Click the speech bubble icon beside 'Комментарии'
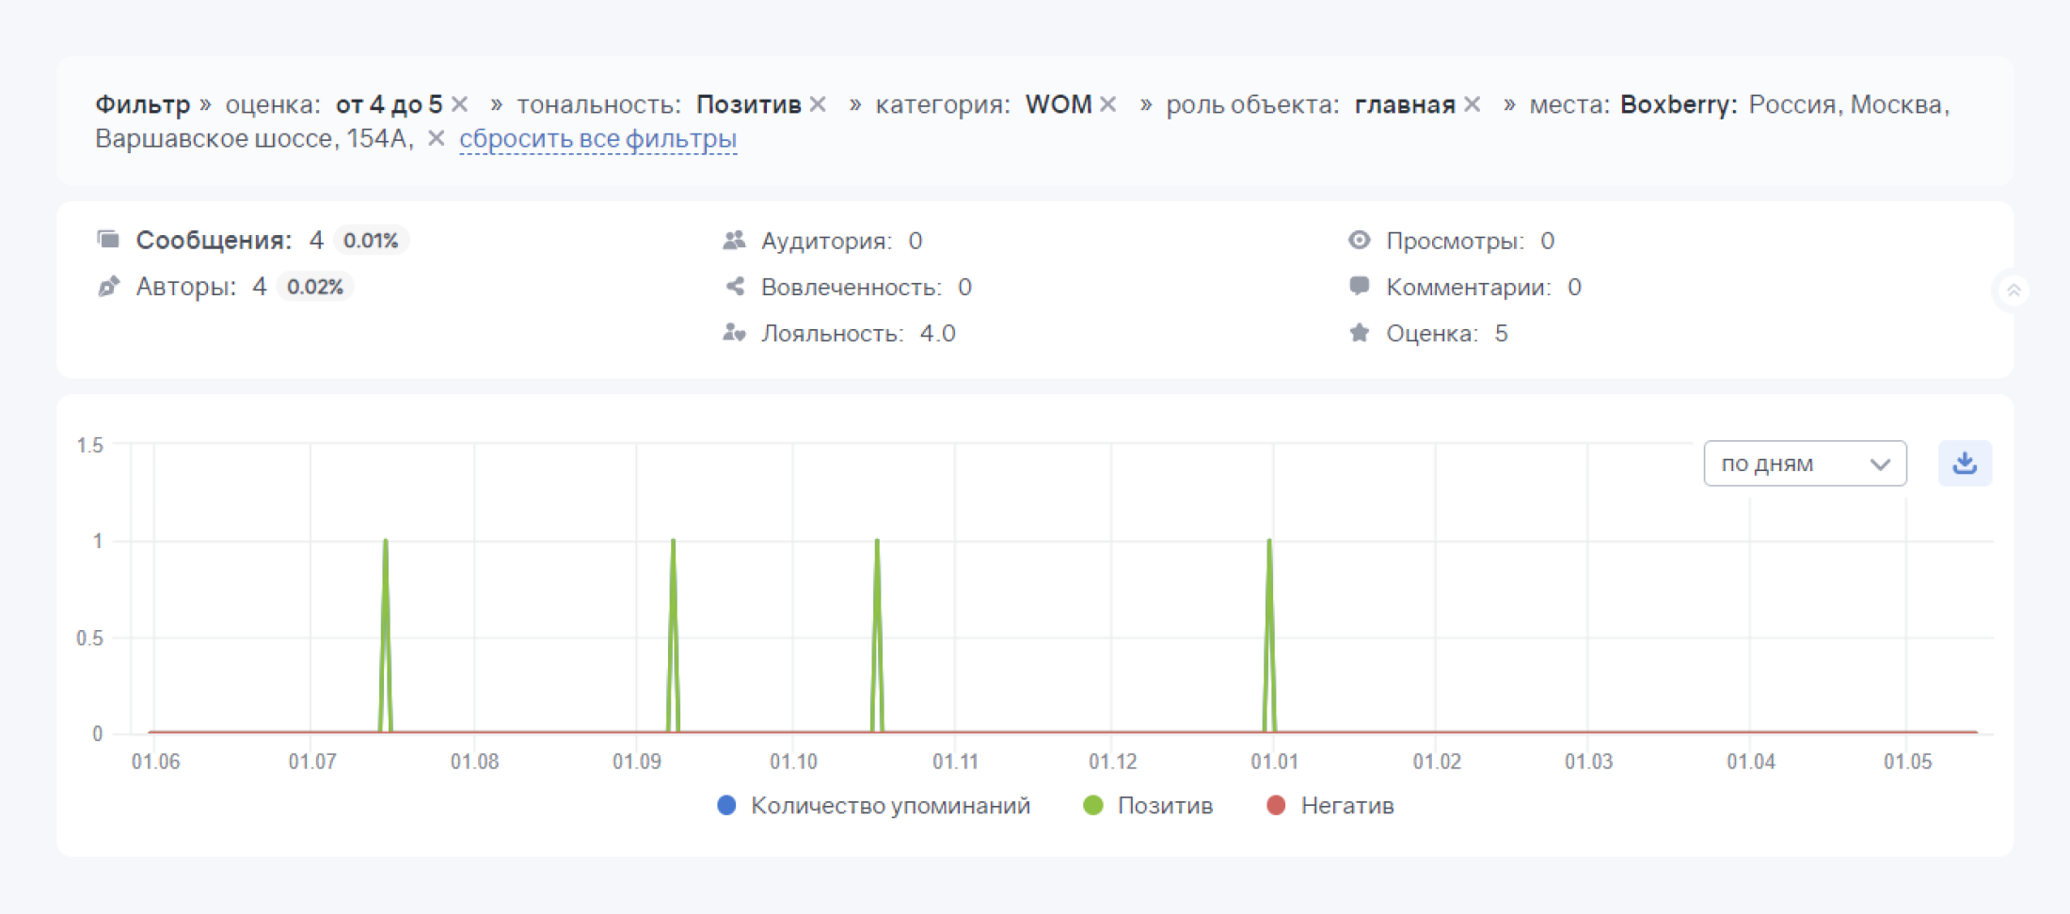Image resolution: width=2070 pixels, height=914 pixels. pos(1359,286)
